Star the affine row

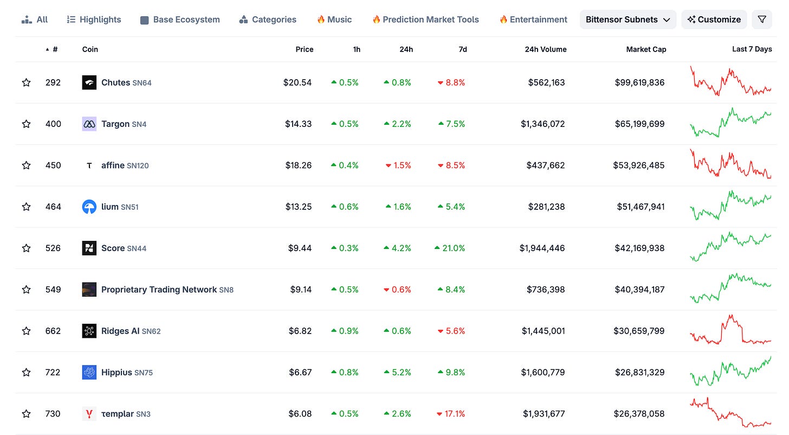pos(26,165)
